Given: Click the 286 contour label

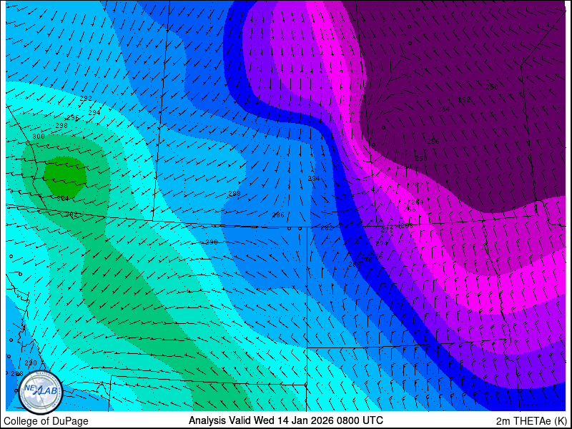Looking at the screenshot, I should [x=278, y=215].
